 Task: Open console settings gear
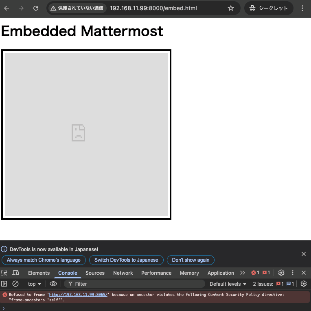[x=303, y=284]
